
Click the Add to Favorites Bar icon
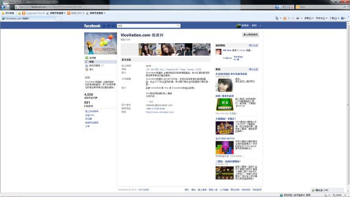pos(20,13)
